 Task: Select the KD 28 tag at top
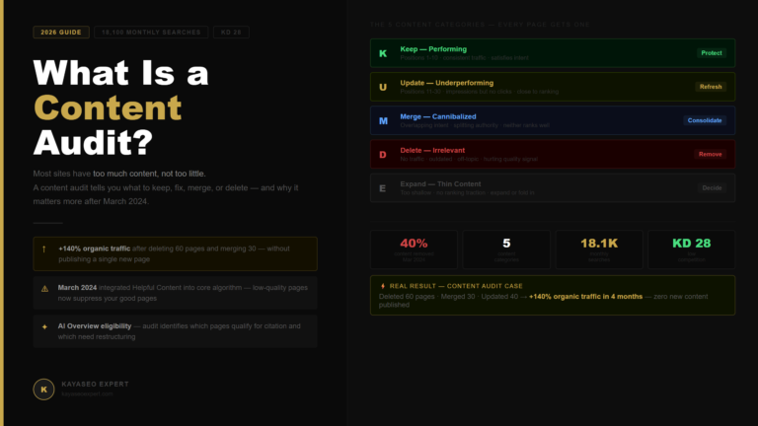tap(231, 33)
